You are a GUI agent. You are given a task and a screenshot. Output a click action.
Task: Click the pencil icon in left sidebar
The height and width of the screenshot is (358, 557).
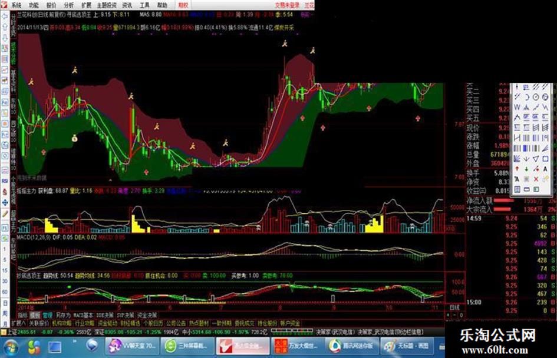click(x=5, y=213)
